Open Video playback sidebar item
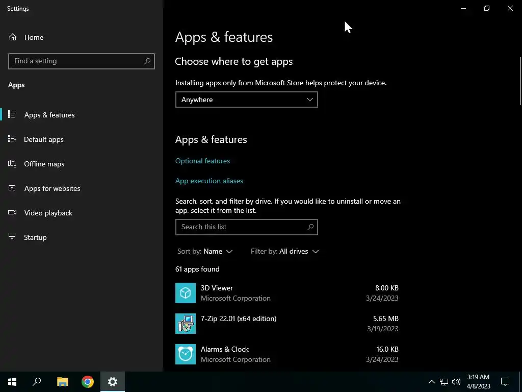The image size is (522, 392). (82, 213)
